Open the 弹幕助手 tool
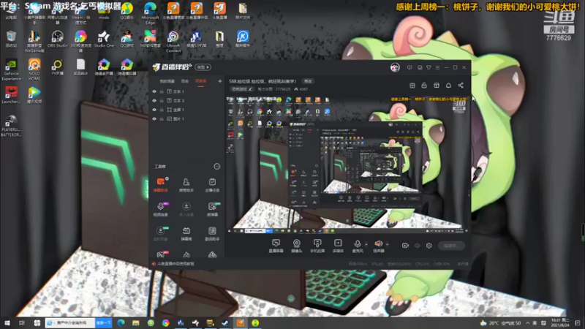The height and width of the screenshot is (329, 585). click(160, 185)
